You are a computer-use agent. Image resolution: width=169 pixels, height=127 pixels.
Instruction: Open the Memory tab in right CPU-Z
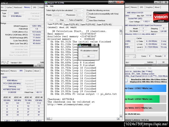point(134,7)
